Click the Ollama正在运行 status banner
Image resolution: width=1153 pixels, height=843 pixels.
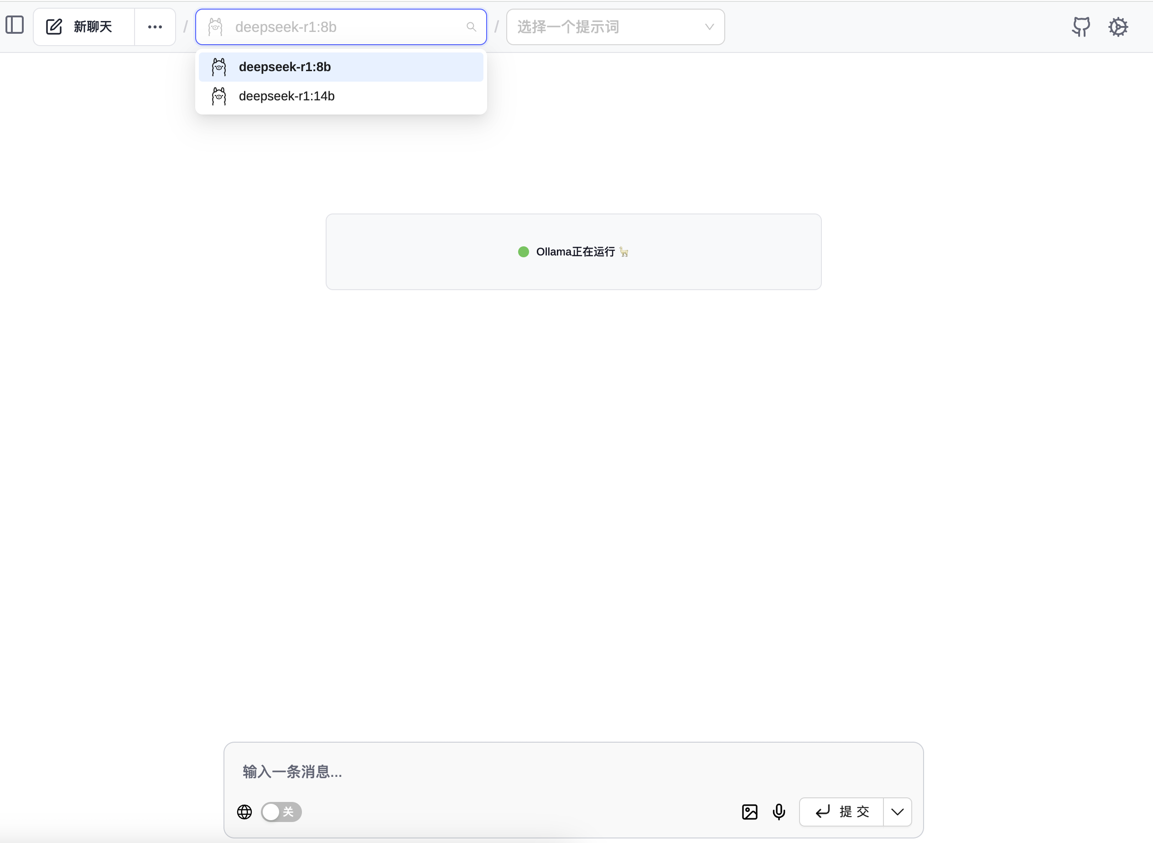click(573, 251)
